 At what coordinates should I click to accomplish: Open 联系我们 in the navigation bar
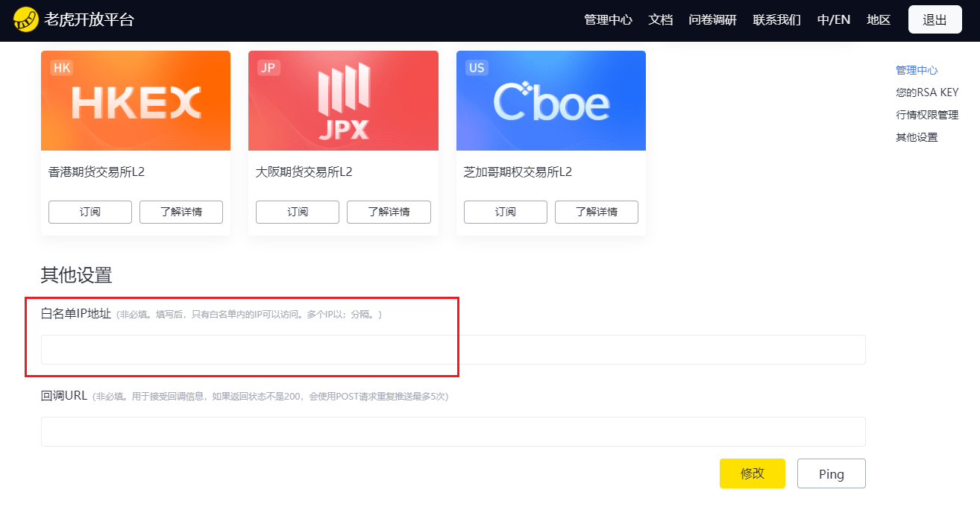[776, 20]
